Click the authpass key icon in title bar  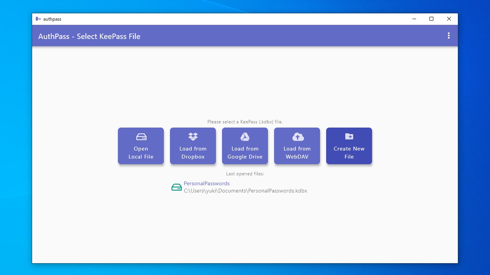(x=38, y=19)
